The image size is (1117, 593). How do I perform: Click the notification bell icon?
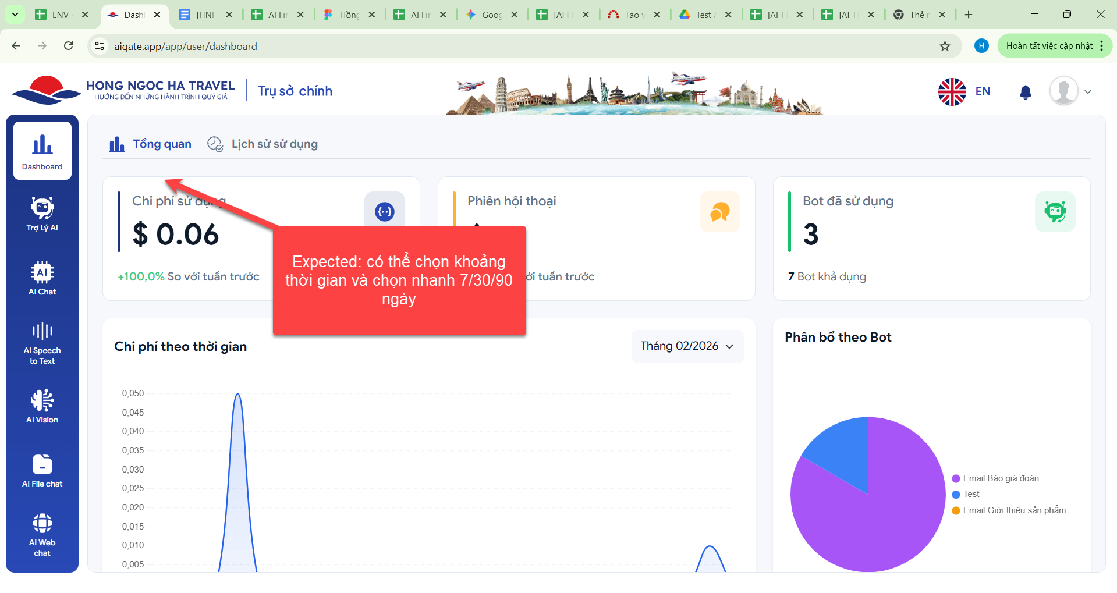1025,92
